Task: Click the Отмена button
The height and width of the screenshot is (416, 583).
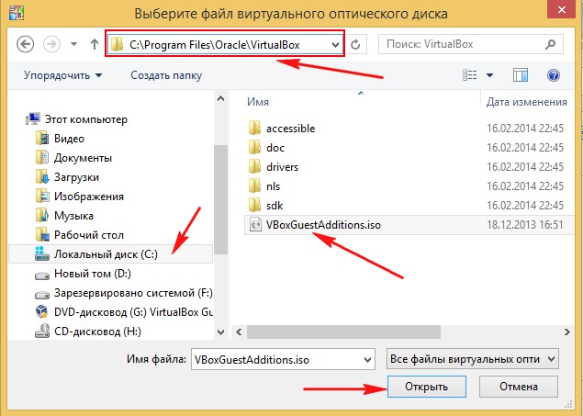Action: coord(519,387)
